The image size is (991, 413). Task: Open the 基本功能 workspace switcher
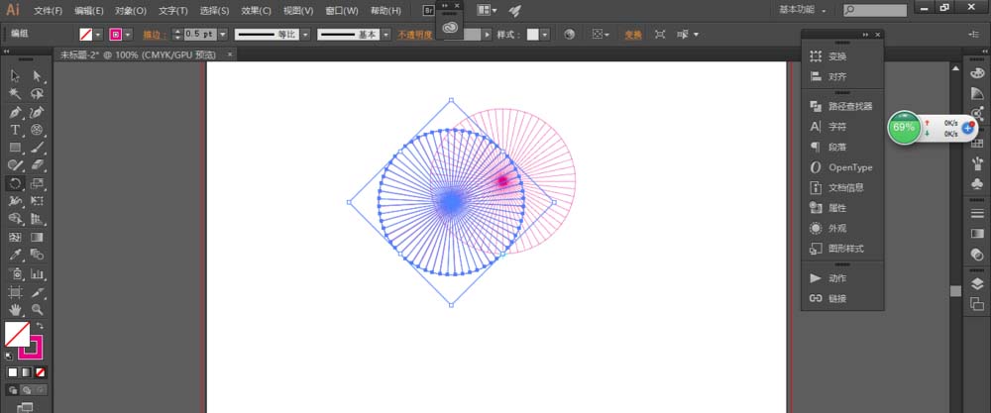click(x=803, y=10)
